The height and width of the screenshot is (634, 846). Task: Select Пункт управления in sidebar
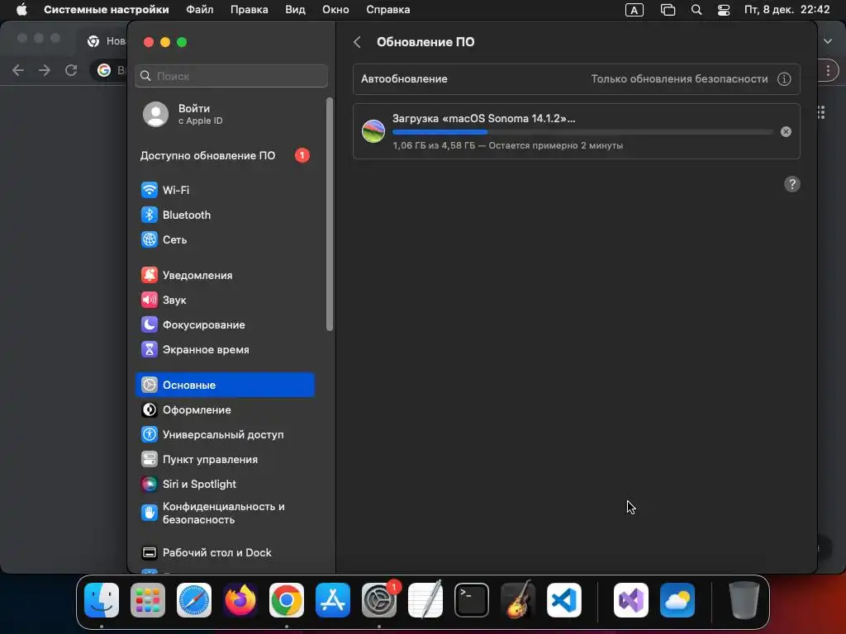pos(225,459)
